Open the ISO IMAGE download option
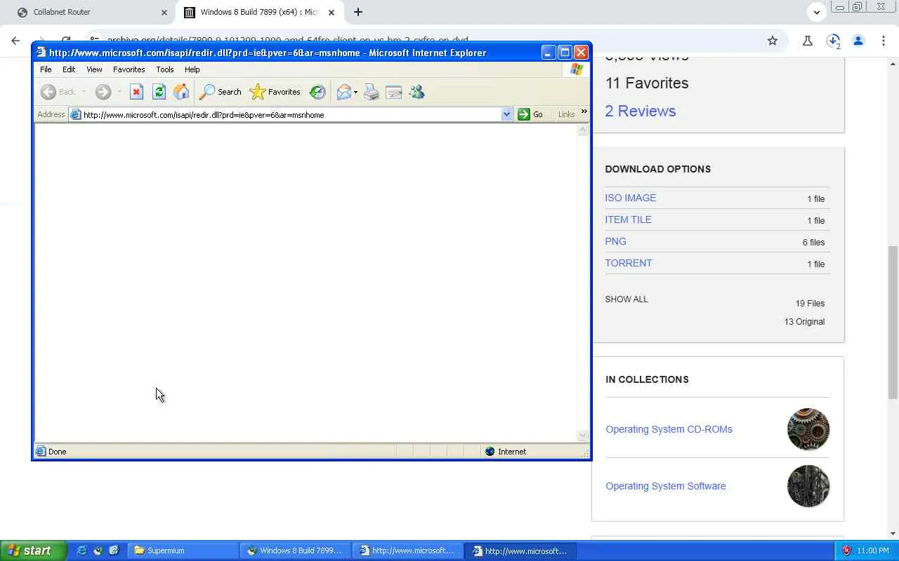Image resolution: width=899 pixels, height=561 pixels. coord(631,198)
